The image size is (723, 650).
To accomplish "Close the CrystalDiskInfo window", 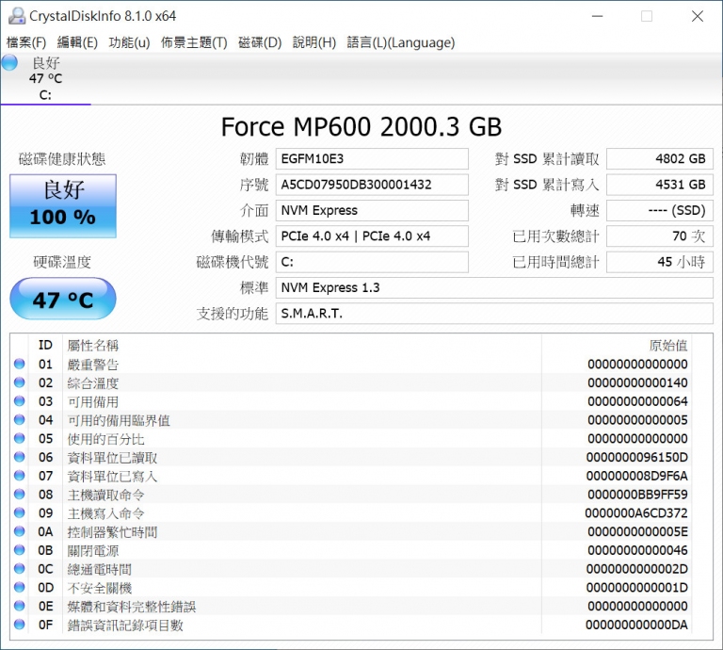I will (x=698, y=16).
